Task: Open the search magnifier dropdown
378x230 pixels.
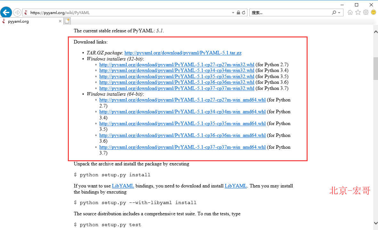Action: [334, 12]
